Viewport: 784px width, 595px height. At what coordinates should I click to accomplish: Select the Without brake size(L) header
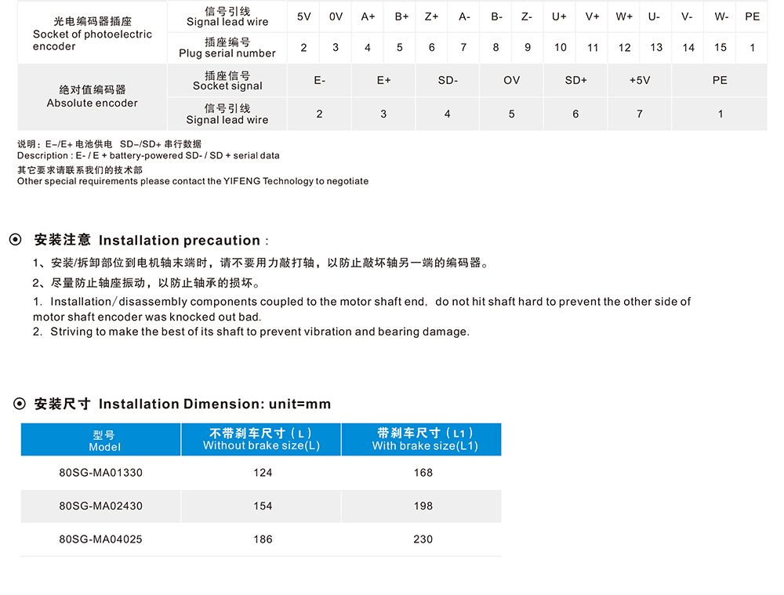261,440
